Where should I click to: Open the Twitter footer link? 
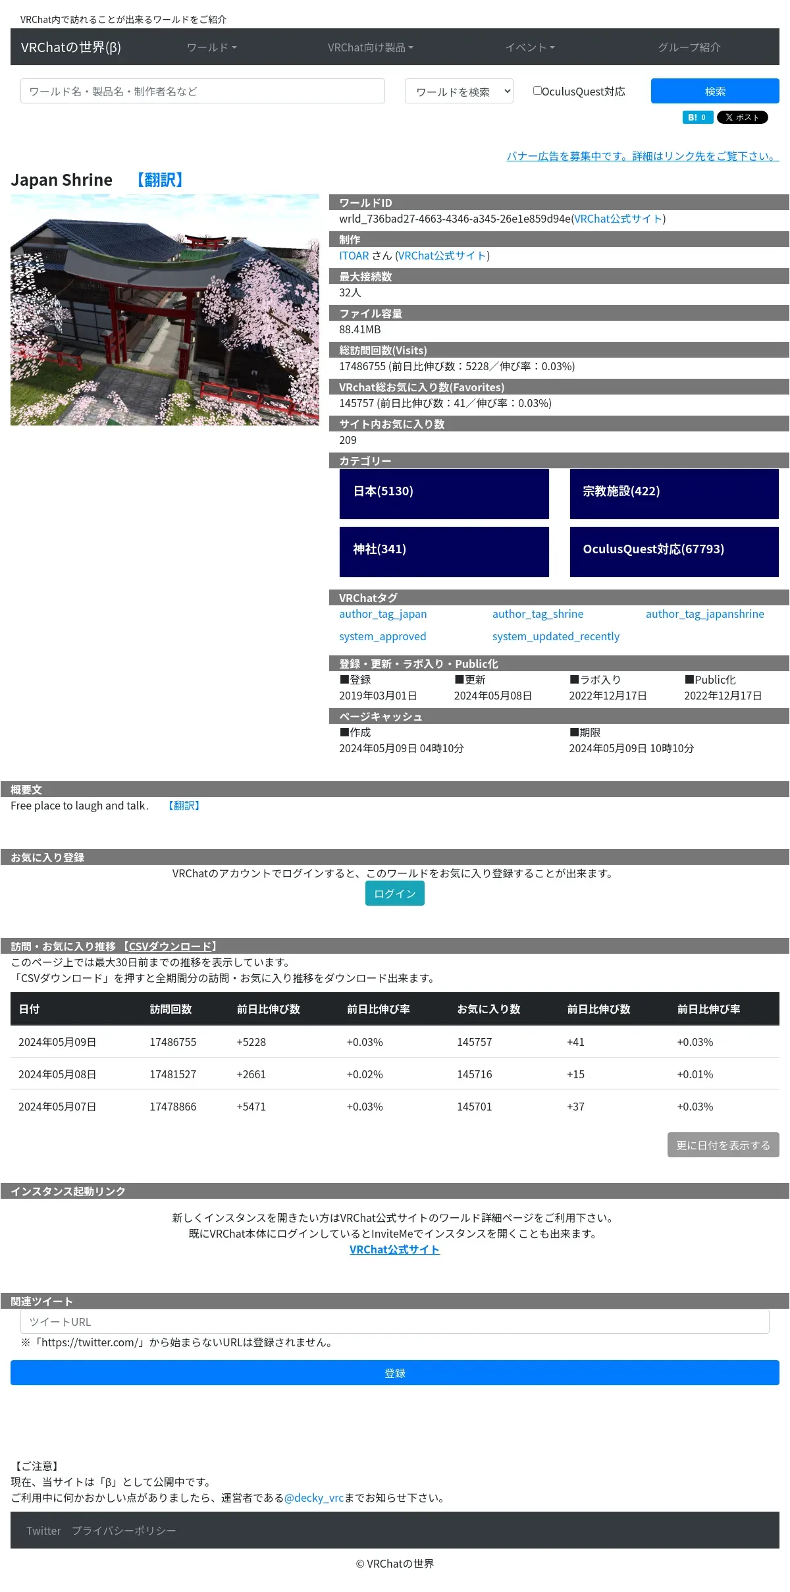(x=43, y=1530)
